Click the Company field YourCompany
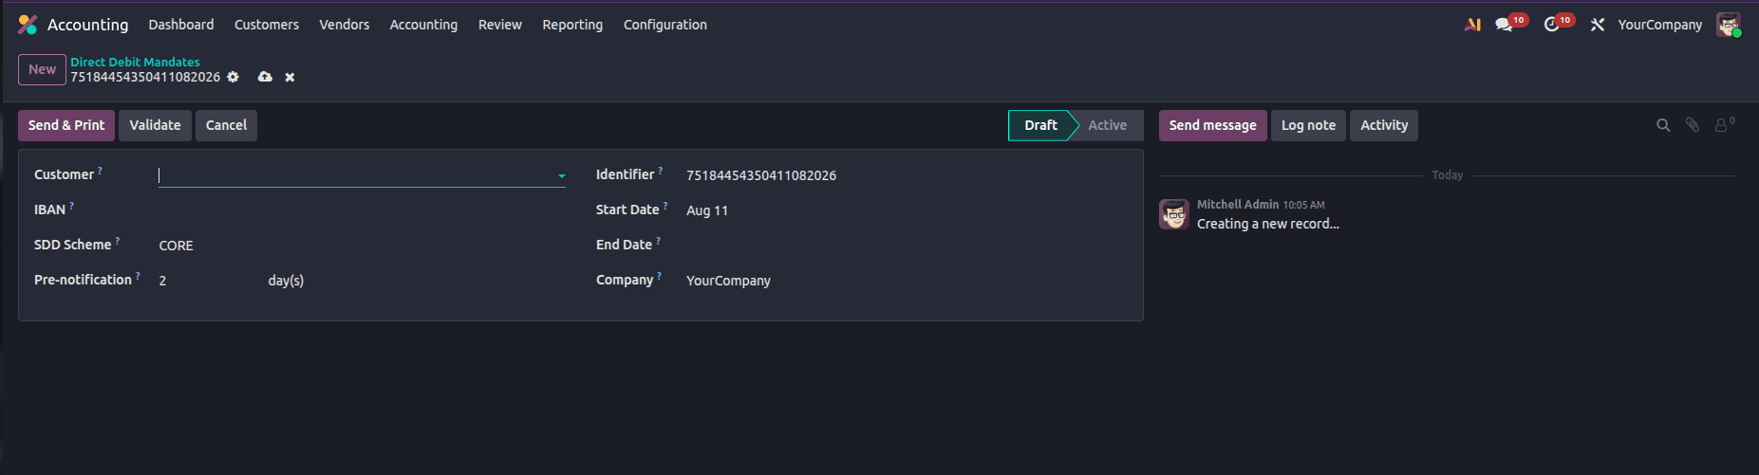The image size is (1759, 475). coord(728,281)
